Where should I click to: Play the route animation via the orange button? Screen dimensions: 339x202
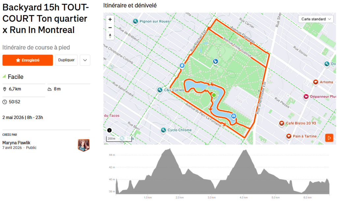(x=329, y=138)
